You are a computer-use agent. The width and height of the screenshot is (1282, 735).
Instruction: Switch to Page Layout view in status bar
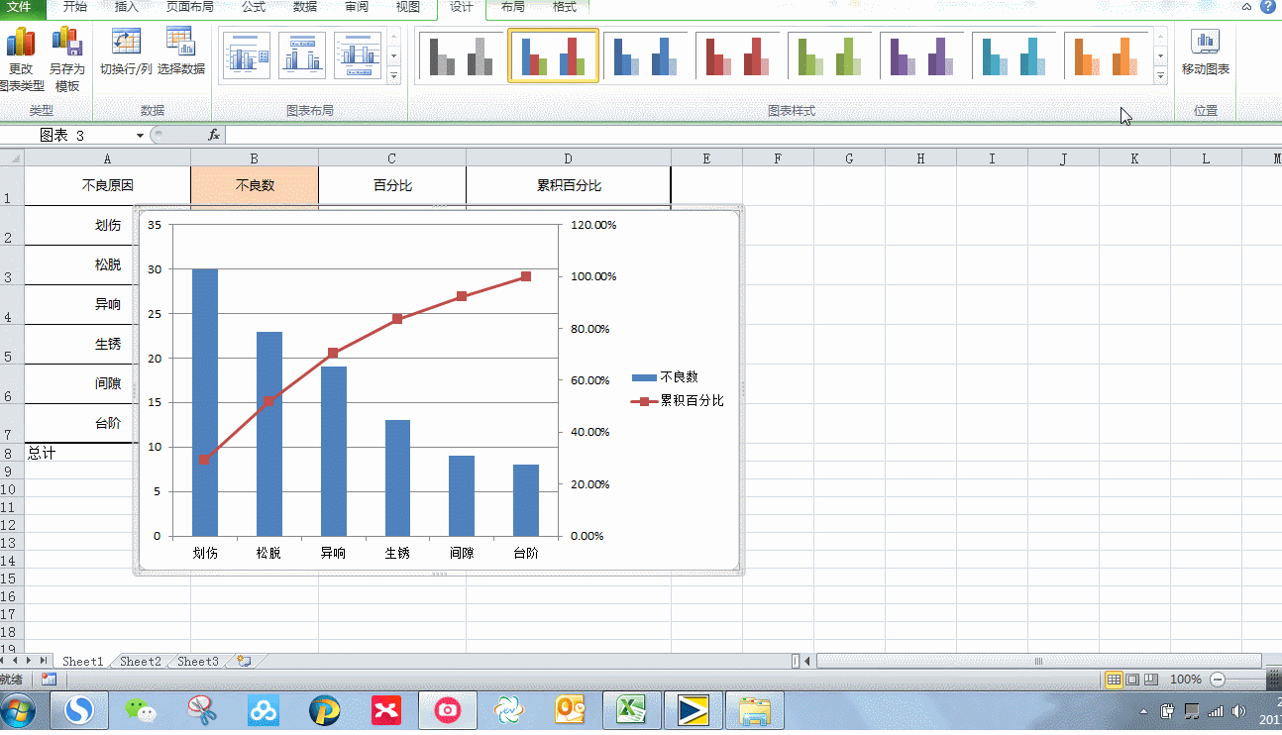coord(1132,680)
